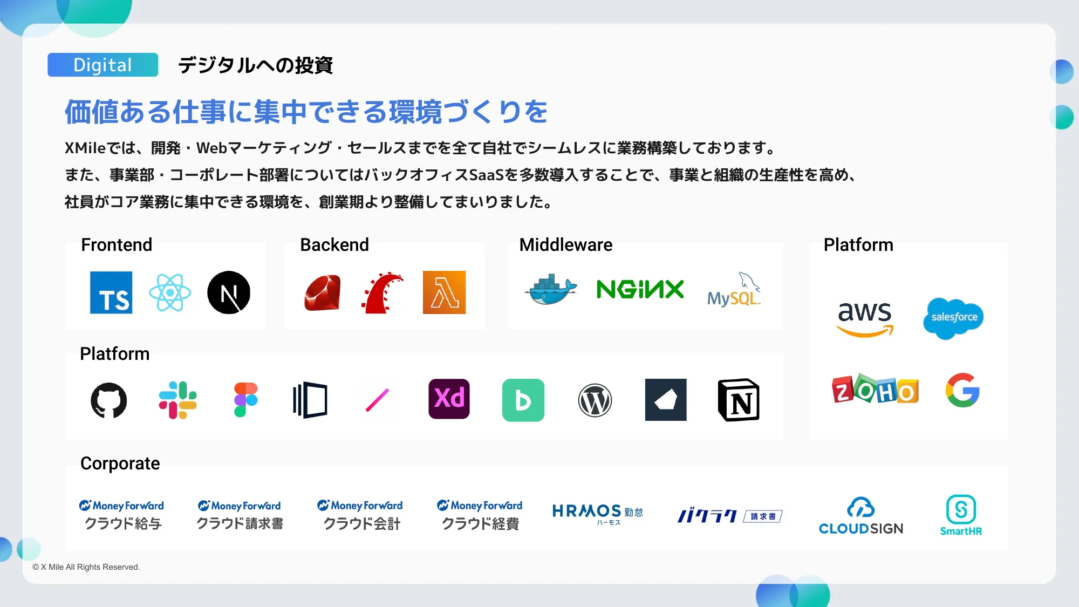
Task: Click Money Forward クラウド請求書 logo
Action: pos(240,515)
